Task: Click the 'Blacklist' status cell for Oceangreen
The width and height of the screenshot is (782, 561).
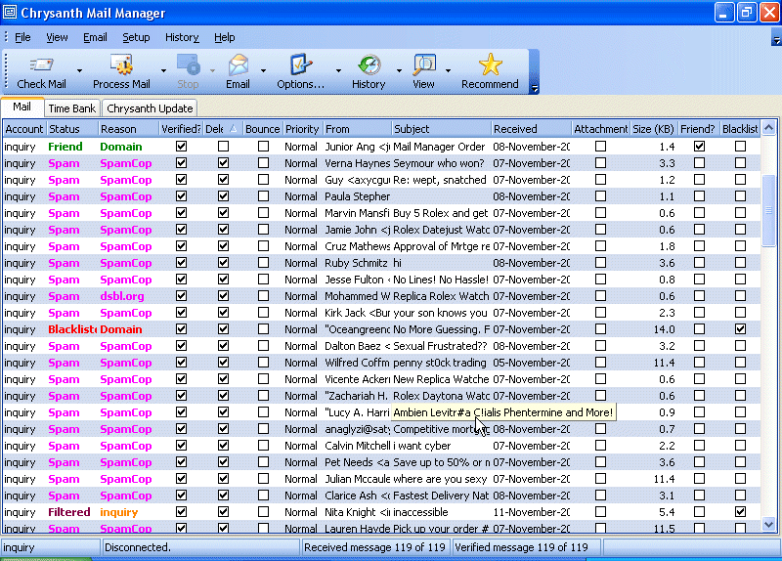Action: [72, 329]
